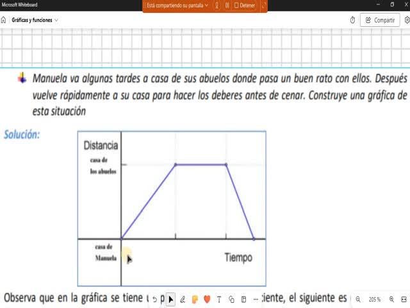Screen dimensions: 410x308
Task: Select the Text tool
Action: click(x=219, y=299)
